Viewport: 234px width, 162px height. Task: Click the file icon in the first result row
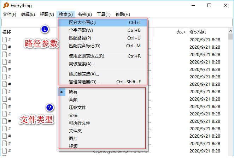click(x=5, y=40)
